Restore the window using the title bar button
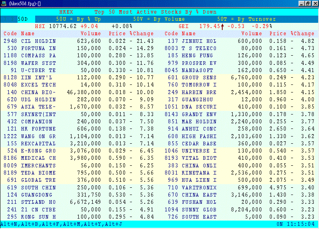The image size is (319, 229). [308, 4]
